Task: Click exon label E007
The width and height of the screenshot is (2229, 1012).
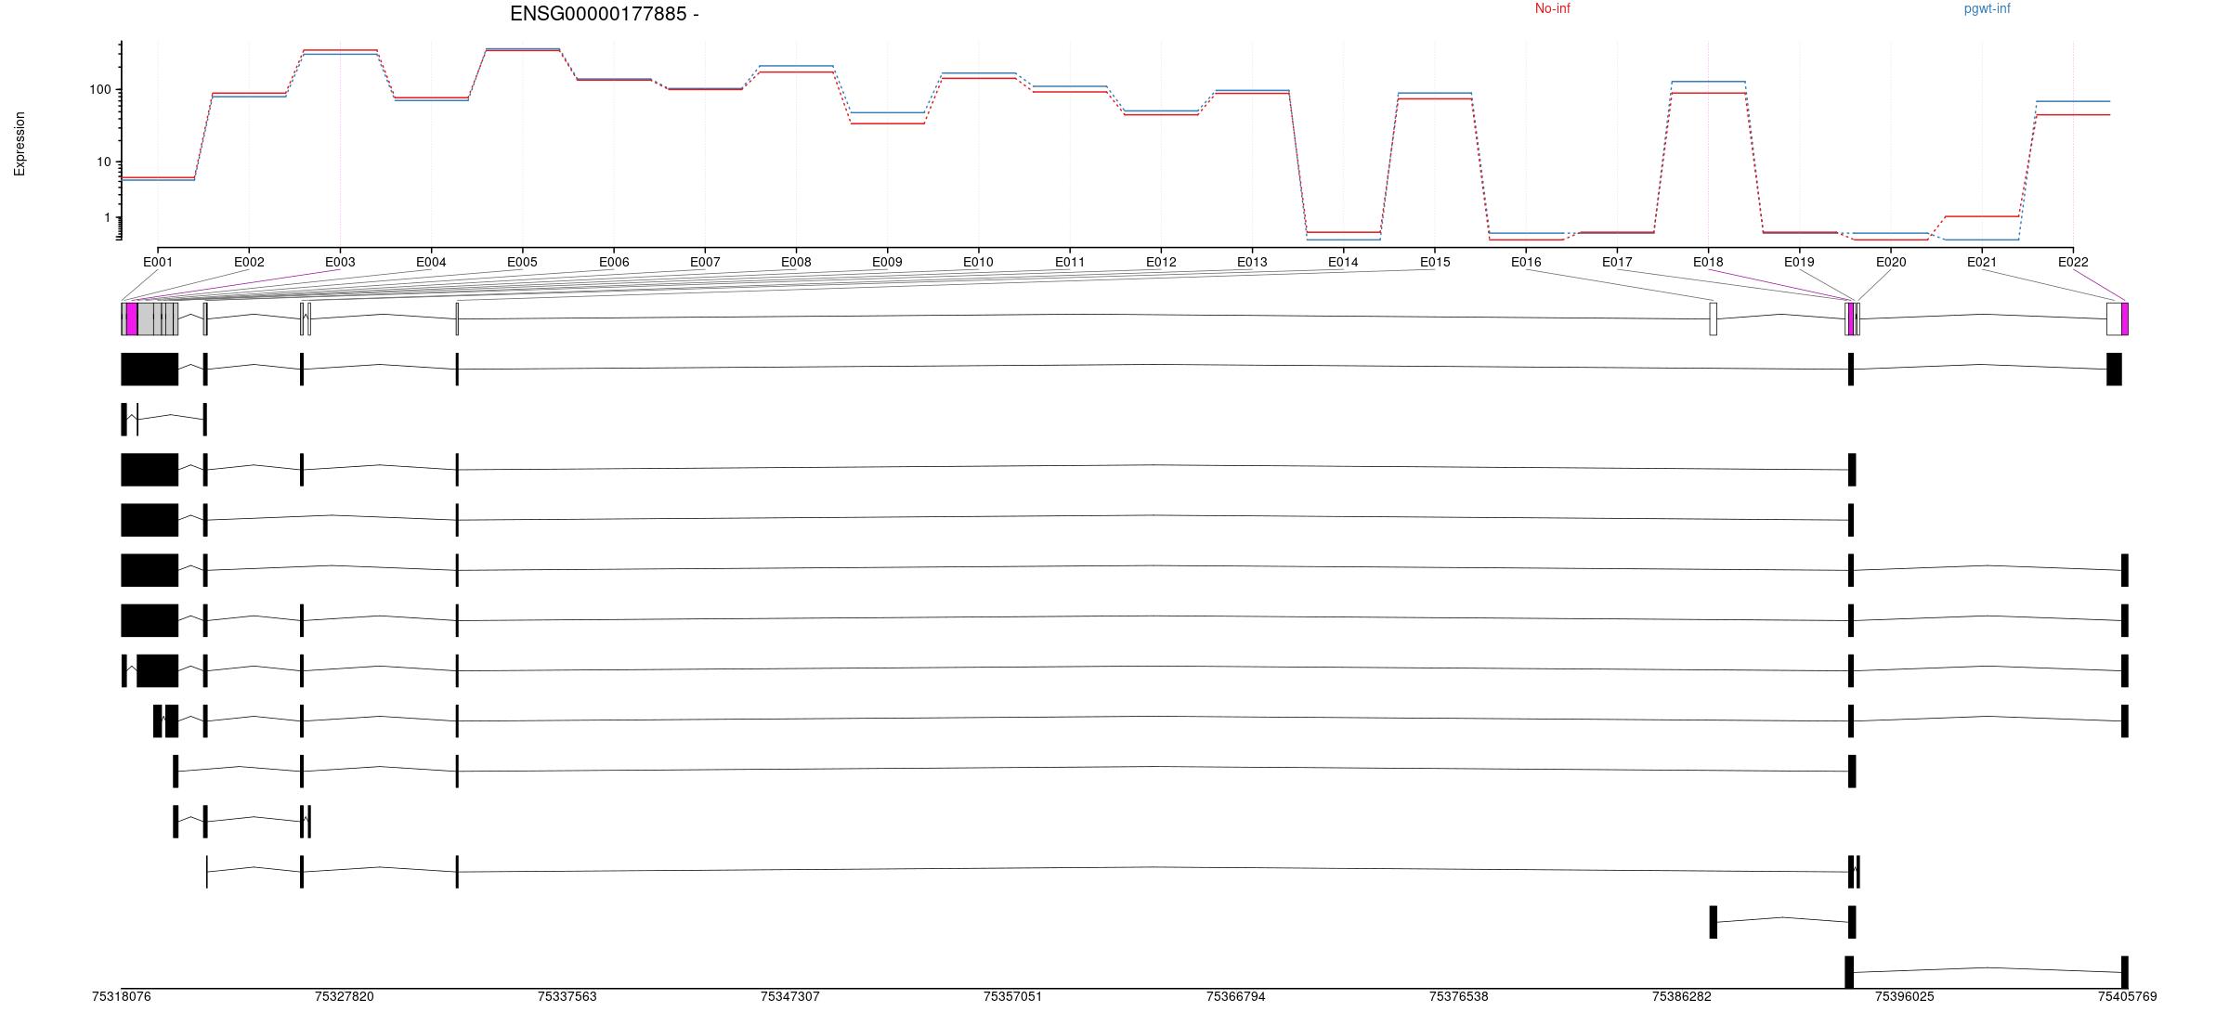Action: click(705, 262)
